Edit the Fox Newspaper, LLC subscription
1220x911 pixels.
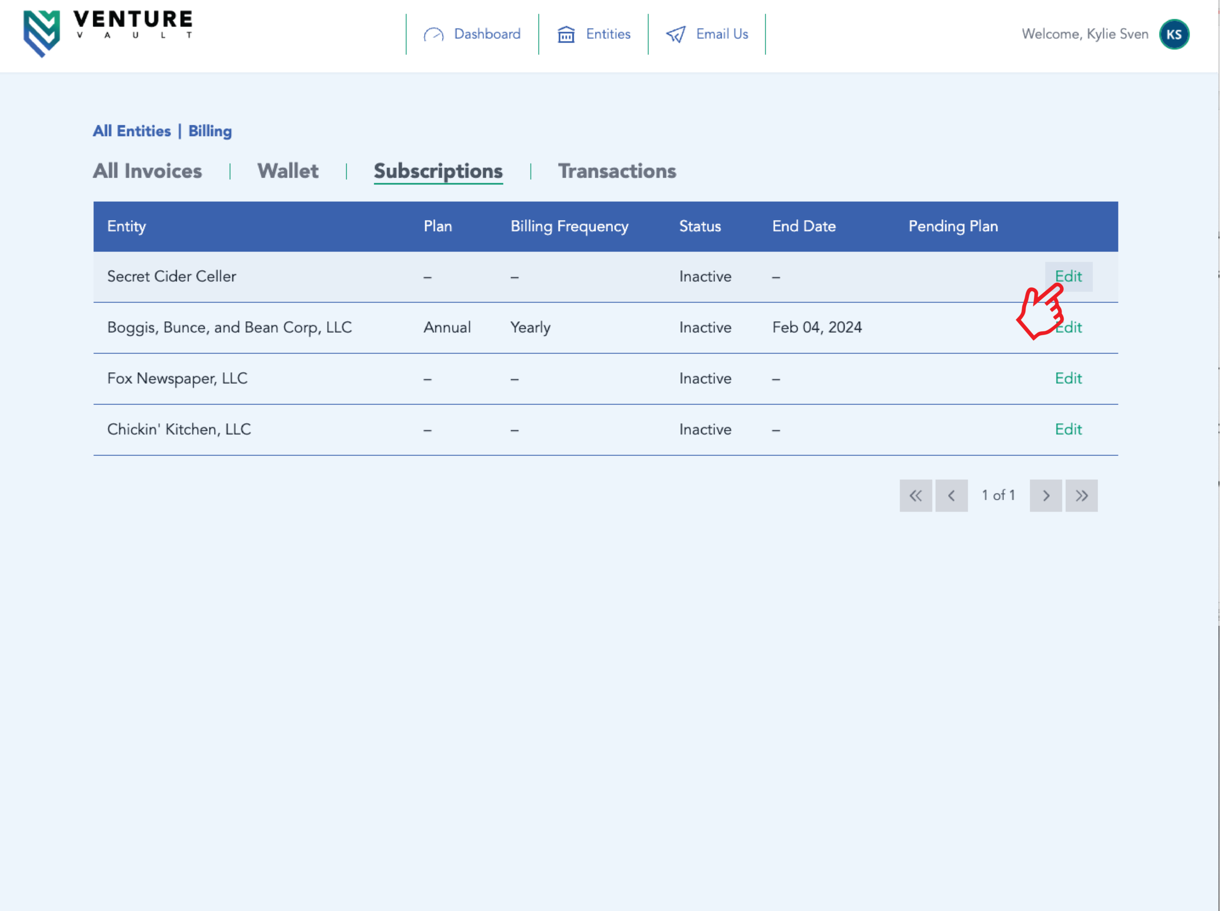[x=1068, y=379]
